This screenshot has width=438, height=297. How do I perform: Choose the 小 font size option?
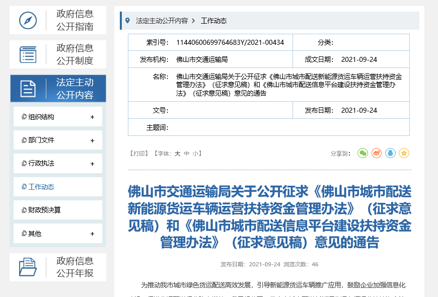coord(195,153)
